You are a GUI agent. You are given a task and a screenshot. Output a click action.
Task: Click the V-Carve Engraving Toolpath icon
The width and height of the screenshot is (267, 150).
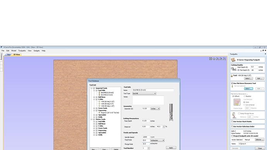click(233, 60)
